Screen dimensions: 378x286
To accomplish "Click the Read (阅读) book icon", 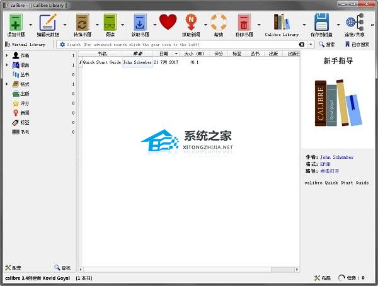I will 110,22.
